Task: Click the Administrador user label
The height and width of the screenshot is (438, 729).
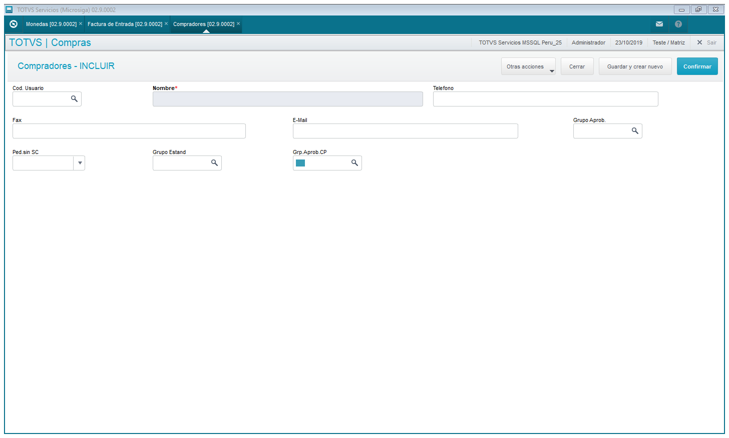Action: tap(588, 42)
